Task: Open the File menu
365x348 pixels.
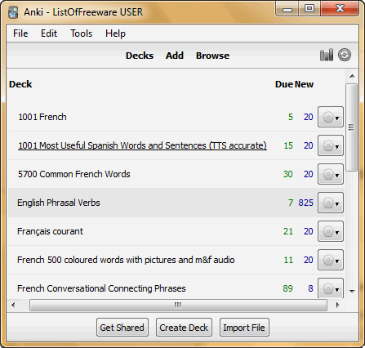Action: click(x=20, y=33)
